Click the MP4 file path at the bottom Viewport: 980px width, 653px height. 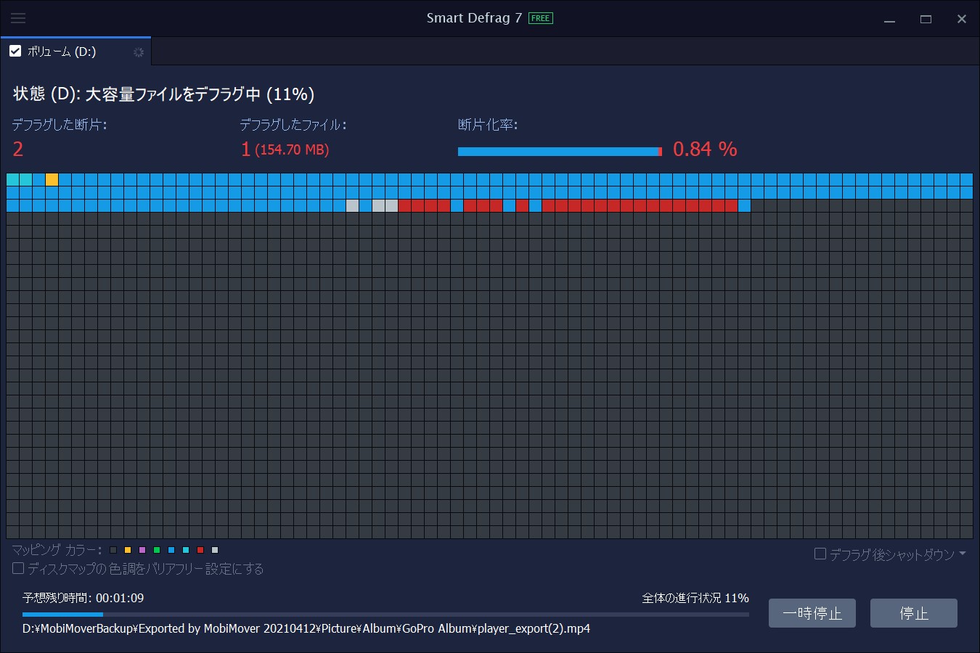click(x=305, y=628)
